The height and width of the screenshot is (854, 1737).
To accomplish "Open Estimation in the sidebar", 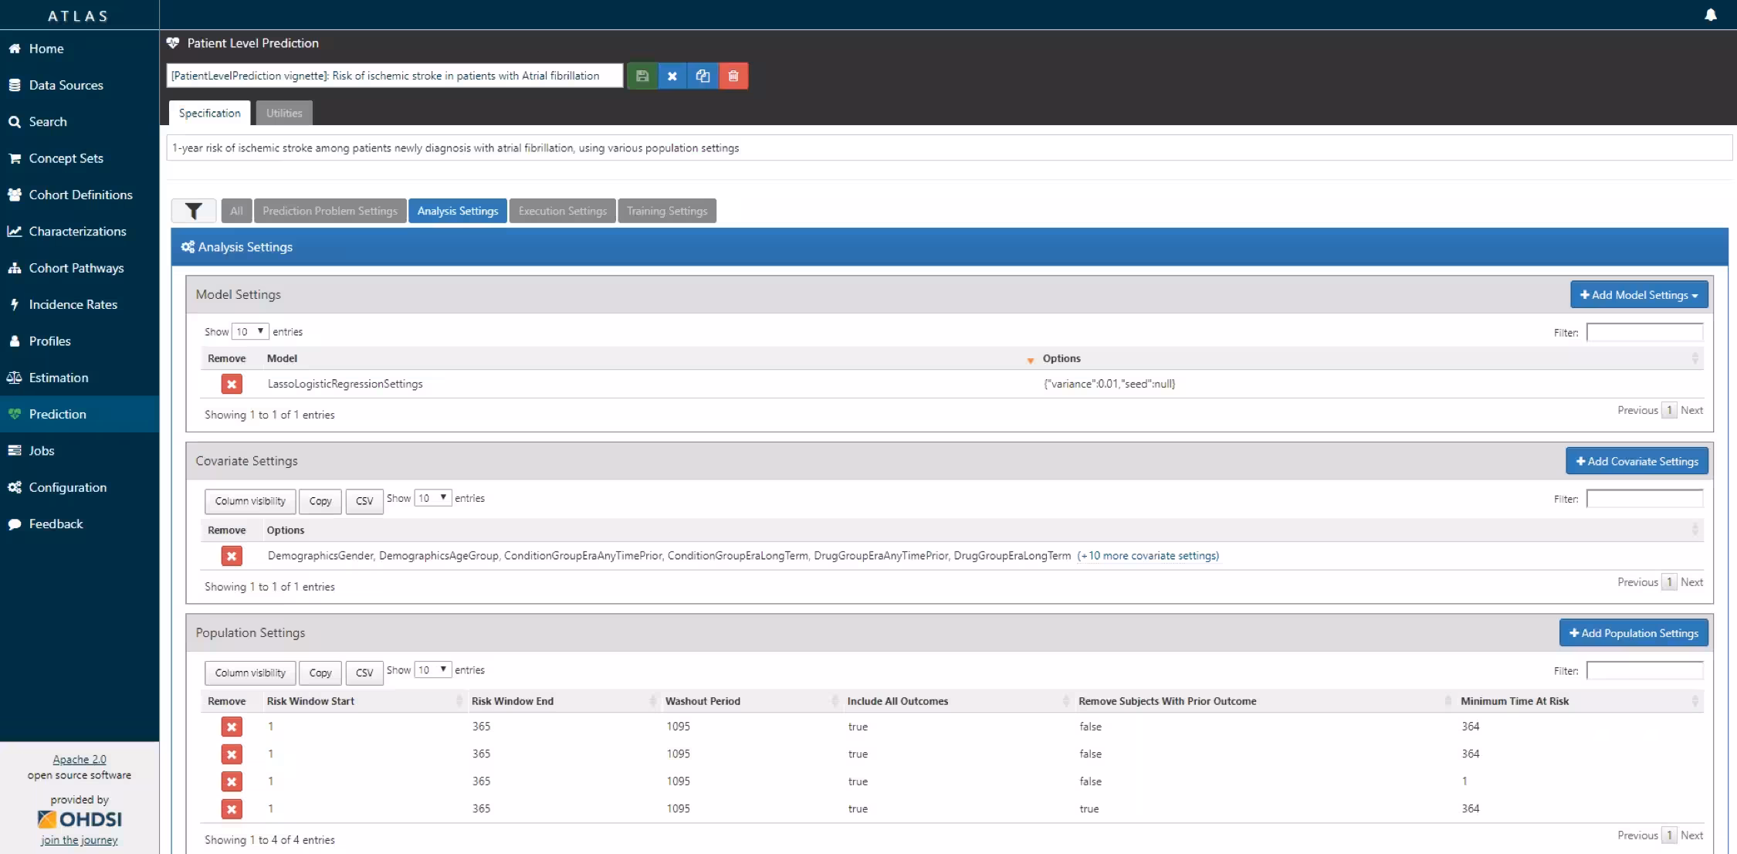I will point(80,378).
